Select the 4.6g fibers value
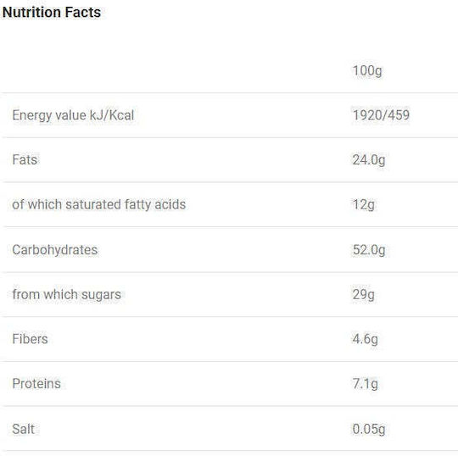 pos(365,339)
